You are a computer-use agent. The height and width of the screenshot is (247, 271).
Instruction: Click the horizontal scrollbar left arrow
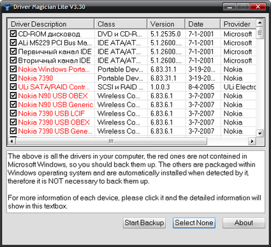pos(11,141)
